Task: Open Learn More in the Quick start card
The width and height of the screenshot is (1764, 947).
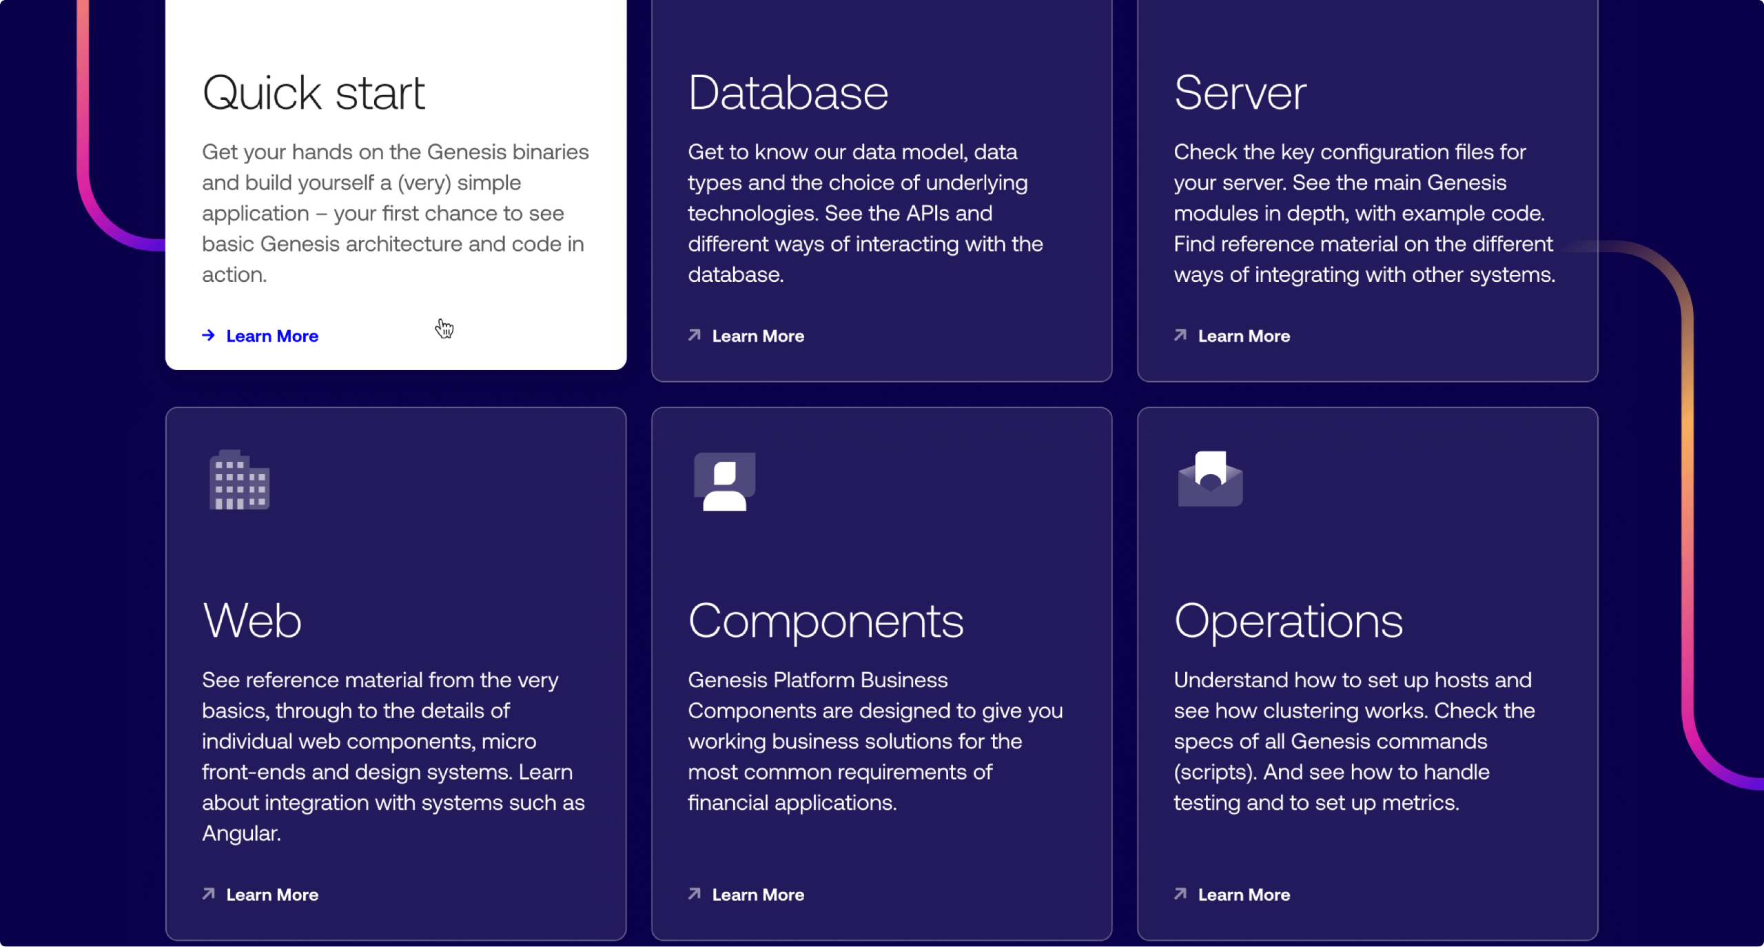Action: (272, 336)
